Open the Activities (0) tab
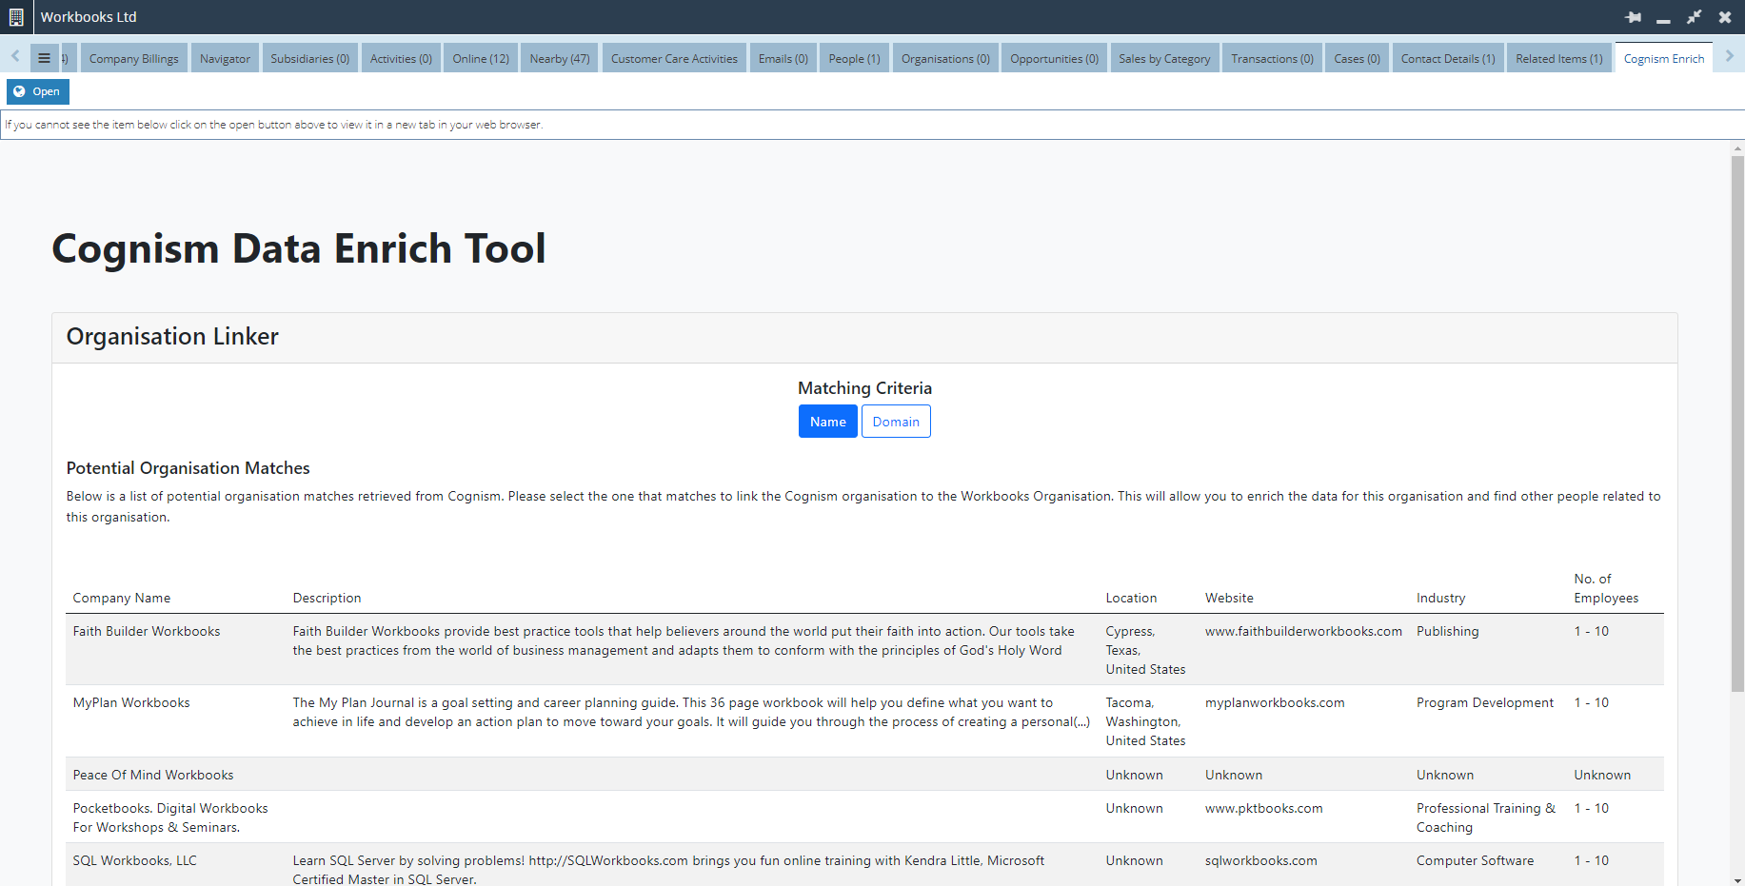Screen dimensions: 1745x886 pos(401,58)
